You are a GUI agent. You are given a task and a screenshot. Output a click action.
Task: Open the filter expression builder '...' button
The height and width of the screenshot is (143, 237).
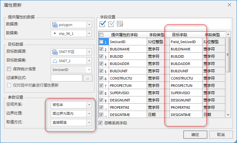(x=88, y=78)
